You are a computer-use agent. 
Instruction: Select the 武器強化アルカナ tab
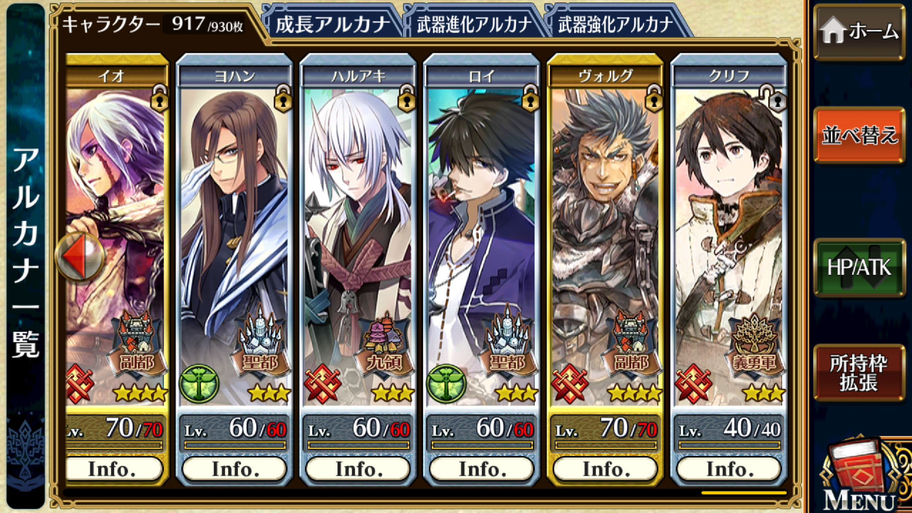tap(616, 24)
